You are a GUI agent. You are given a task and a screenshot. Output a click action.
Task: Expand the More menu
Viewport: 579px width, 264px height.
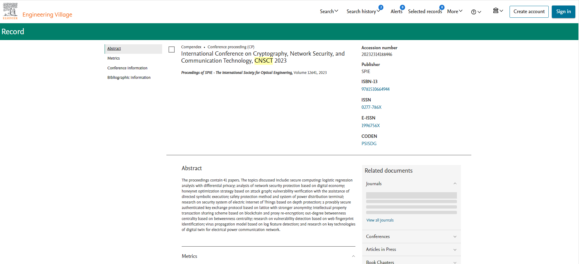455,11
